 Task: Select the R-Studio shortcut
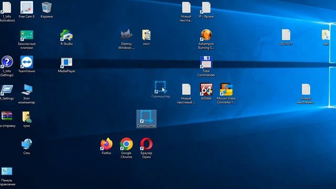point(67,37)
